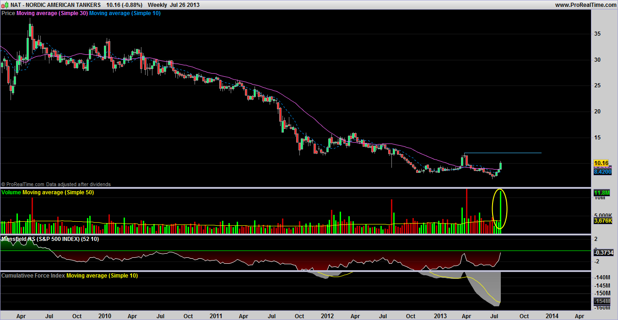The image size is (618, 320).
Task: Open the www.ProRealTime.com link
Action: [585, 5]
